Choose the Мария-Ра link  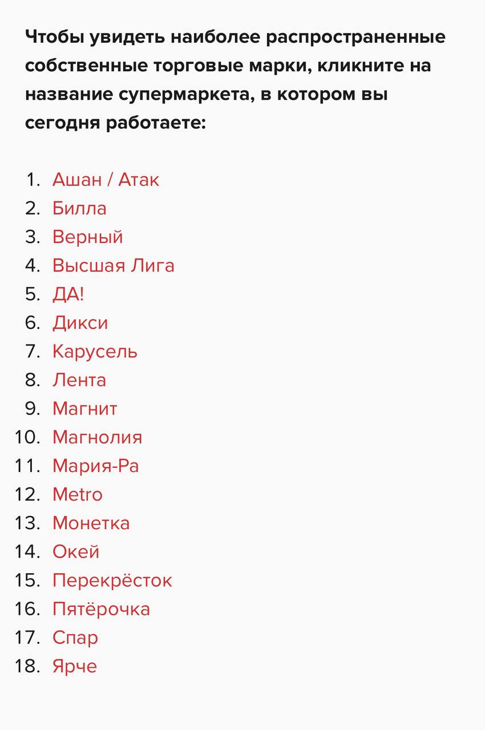95,466
